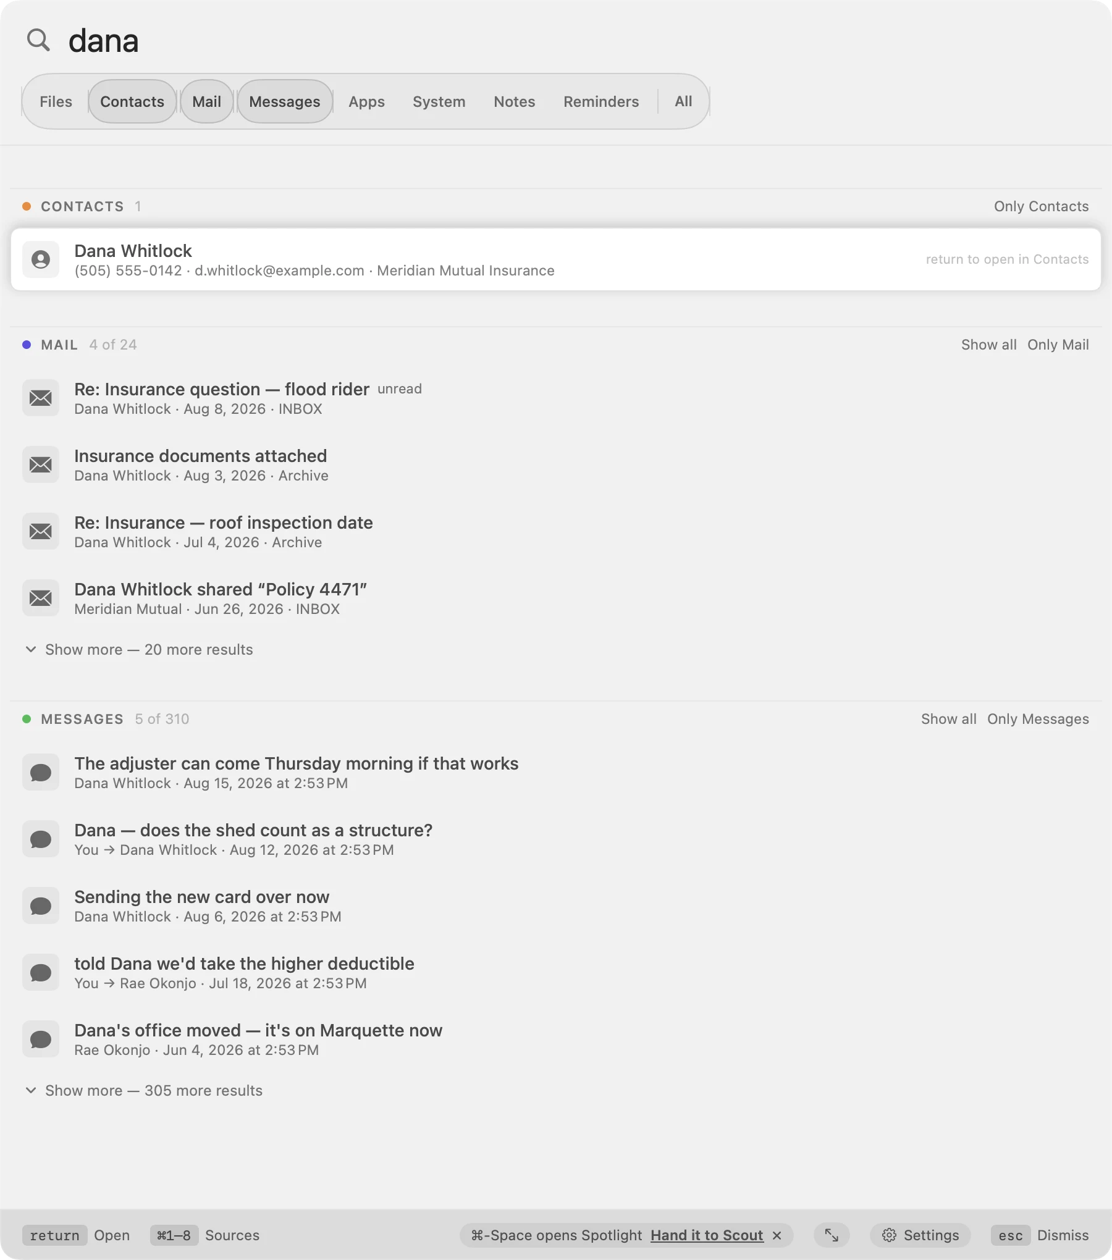
Task: Enable the Reminders source filter
Action: click(601, 101)
